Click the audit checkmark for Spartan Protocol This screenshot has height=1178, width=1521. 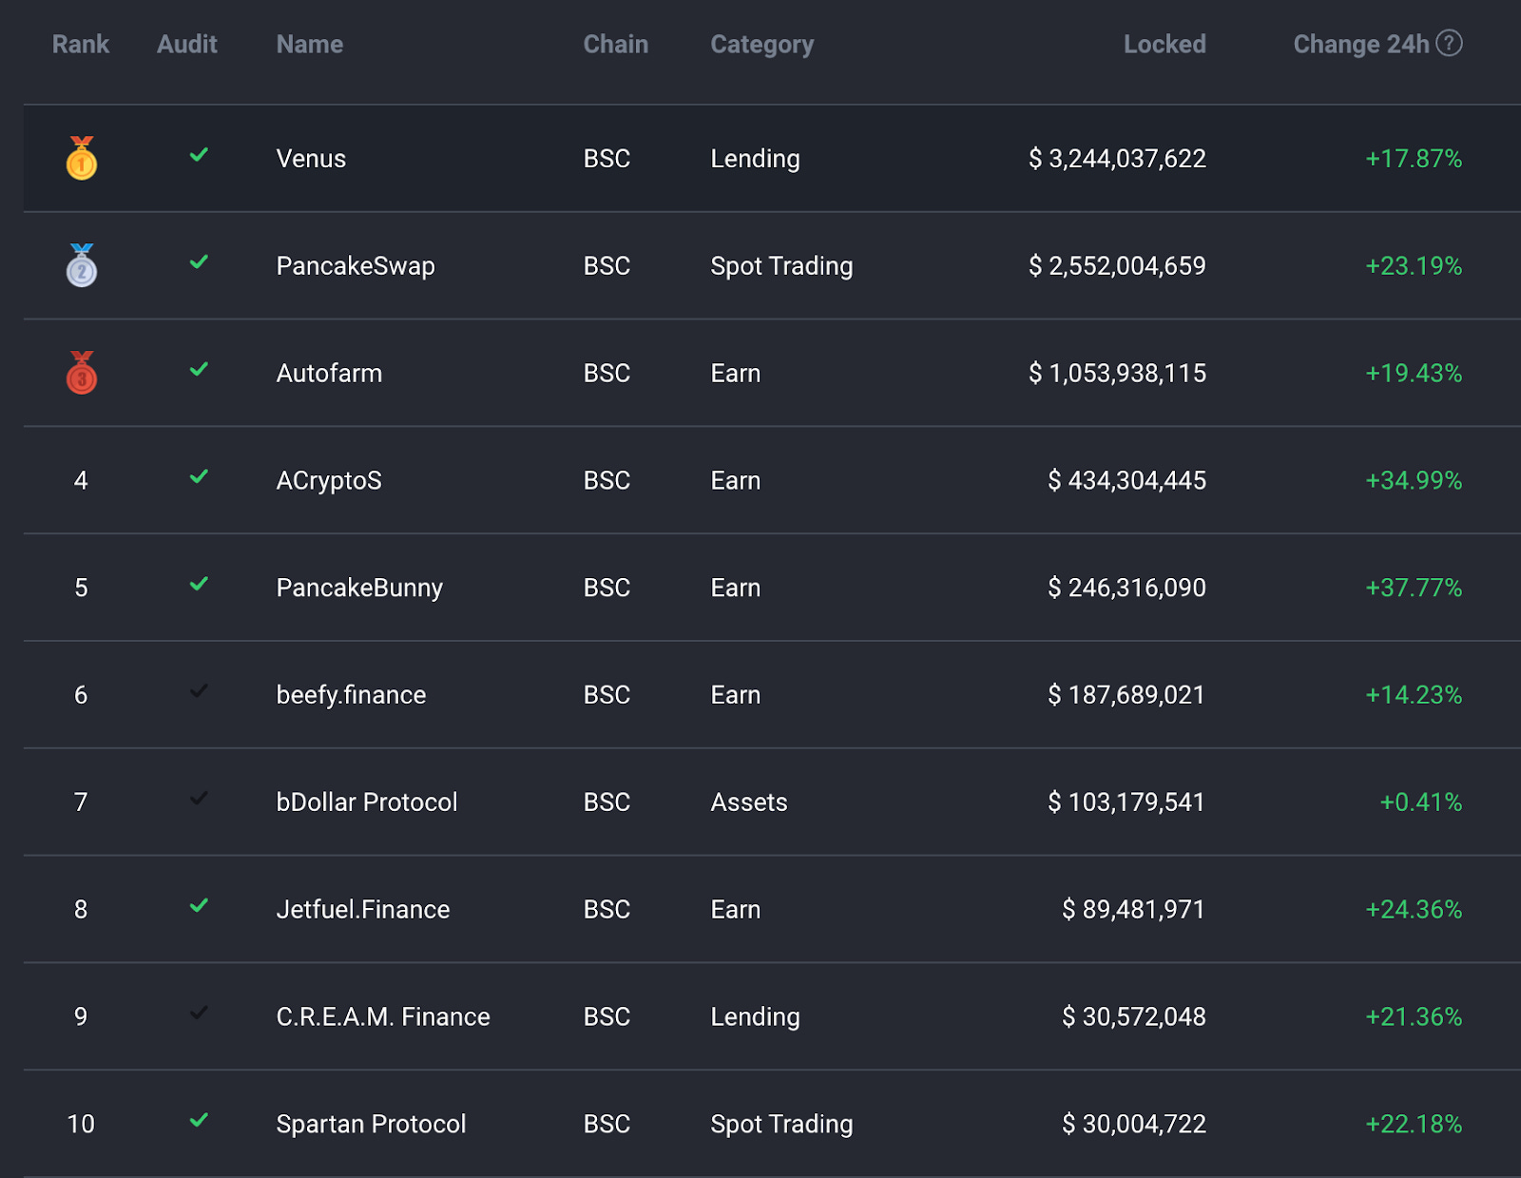click(199, 1121)
